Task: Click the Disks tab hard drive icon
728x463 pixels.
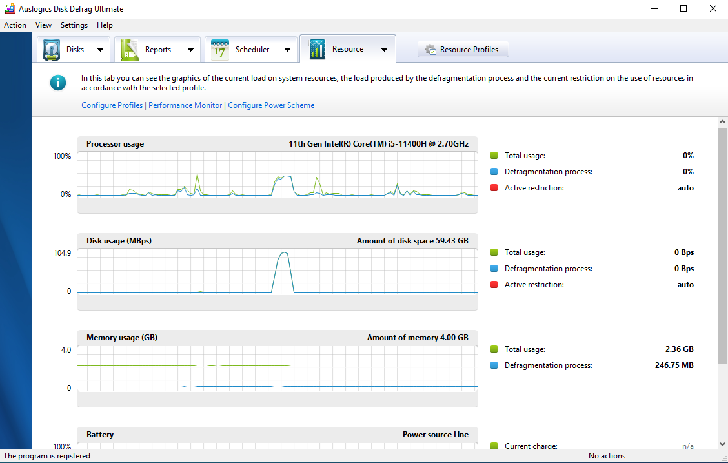Action: pos(52,50)
